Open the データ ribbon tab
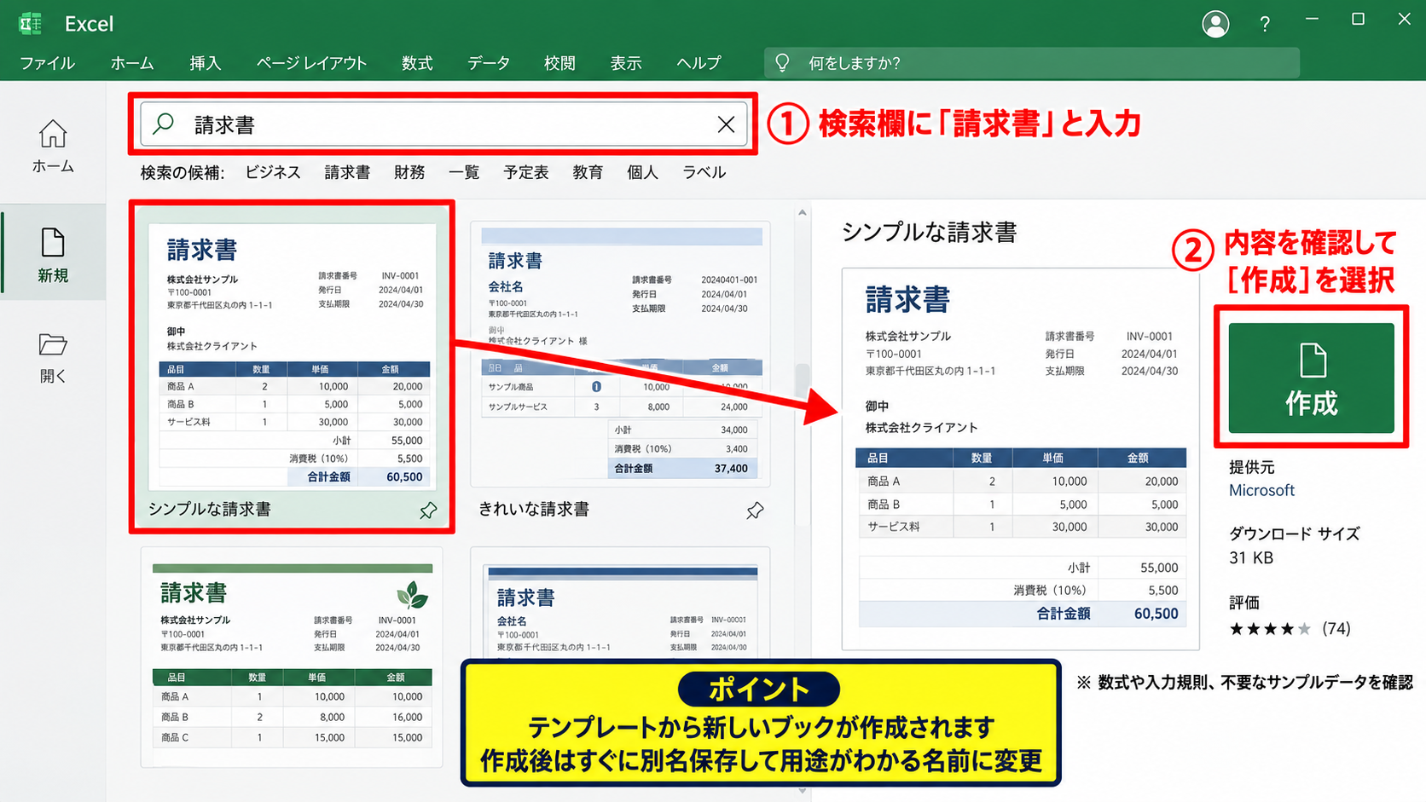This screenshot has height=802, width=1426. click(489, 63)
